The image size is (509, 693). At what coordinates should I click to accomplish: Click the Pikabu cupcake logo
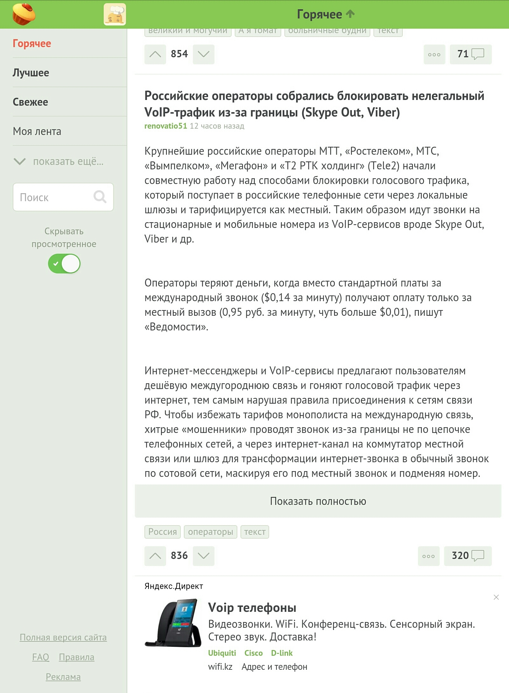coord(24,14)
